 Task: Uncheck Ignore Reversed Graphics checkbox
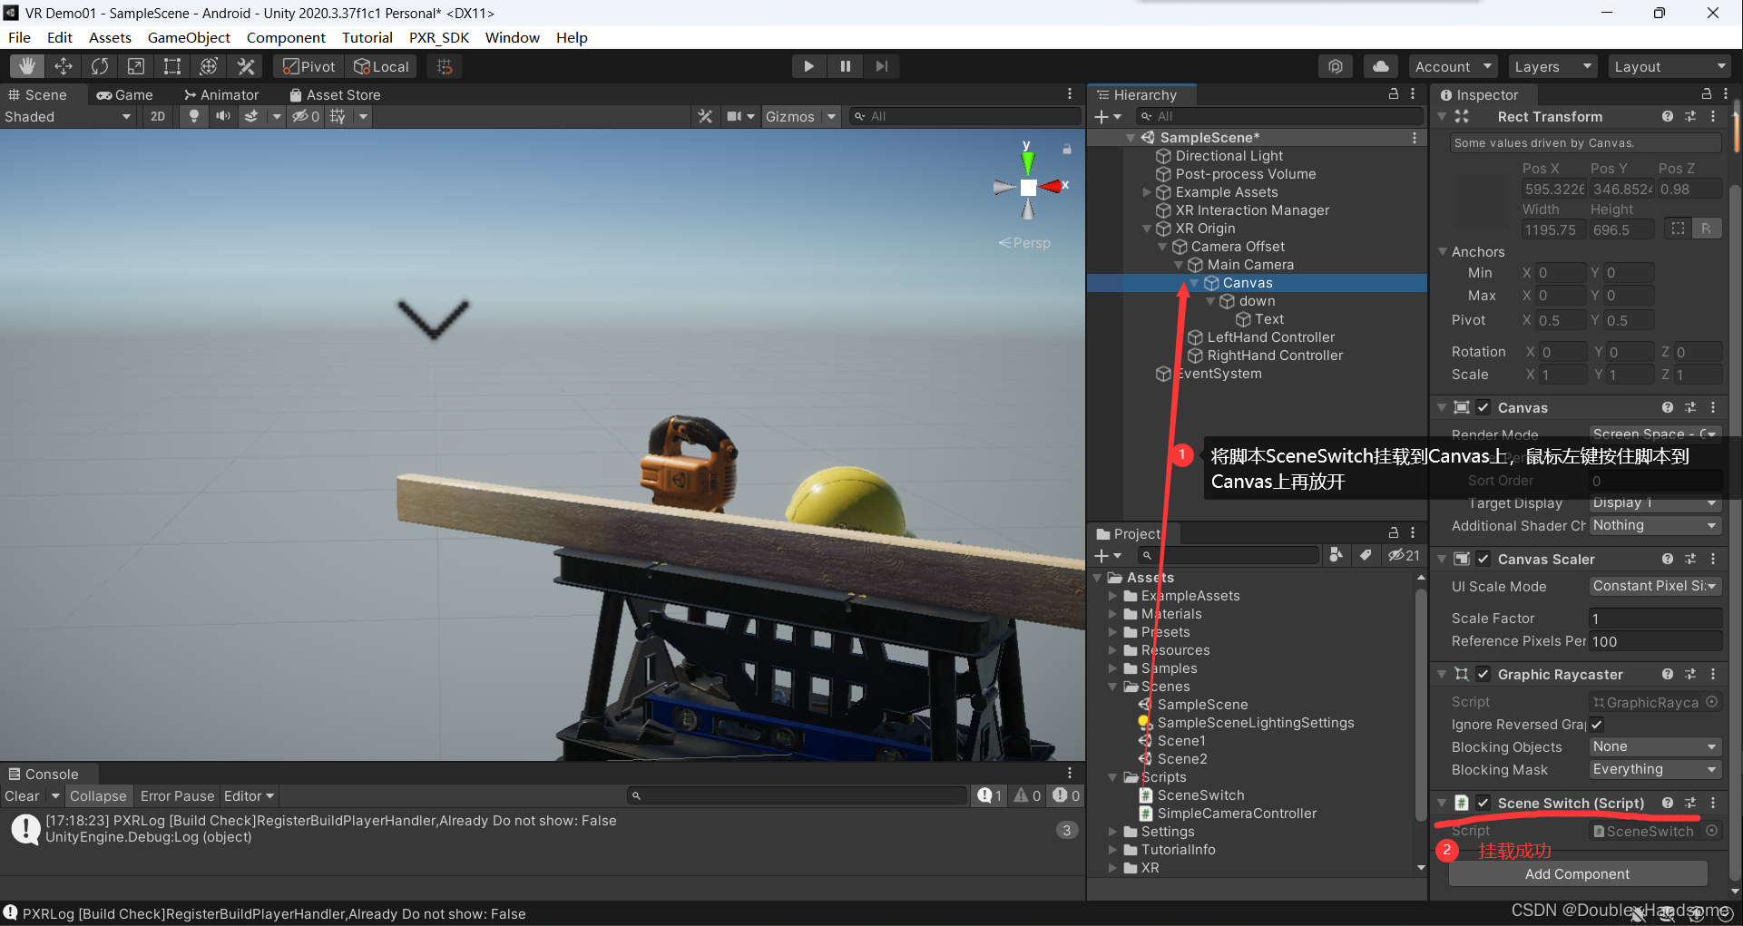click(x=1597, y=725)
